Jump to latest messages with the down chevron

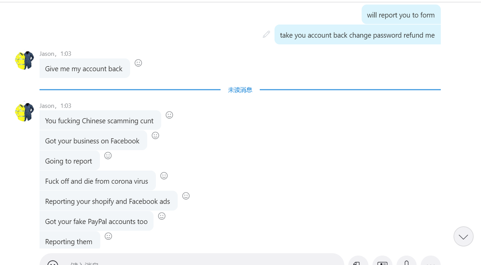pyautogui.click(x=463, y=236)
